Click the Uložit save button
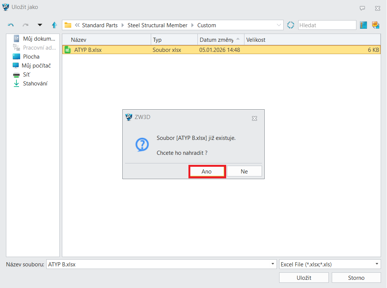Screen dimensions: 387x288 click(x=304, y=278)
